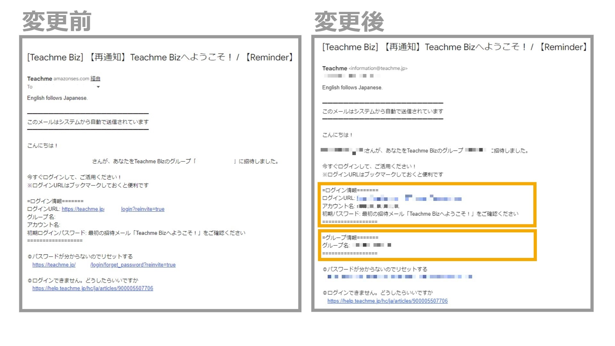Click =ログイン情報======= heading in 変更前 email
Screen dimensions: 615x346
pyautogui.click(x=55, y=201)
